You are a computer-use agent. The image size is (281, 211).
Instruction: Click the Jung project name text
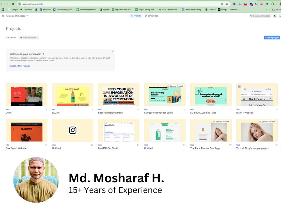point(9,113)
